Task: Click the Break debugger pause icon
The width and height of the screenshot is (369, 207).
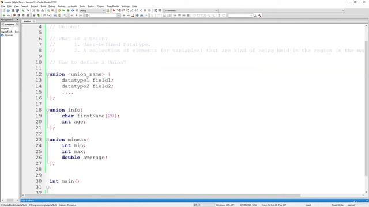Action: (x=145, y=10)
